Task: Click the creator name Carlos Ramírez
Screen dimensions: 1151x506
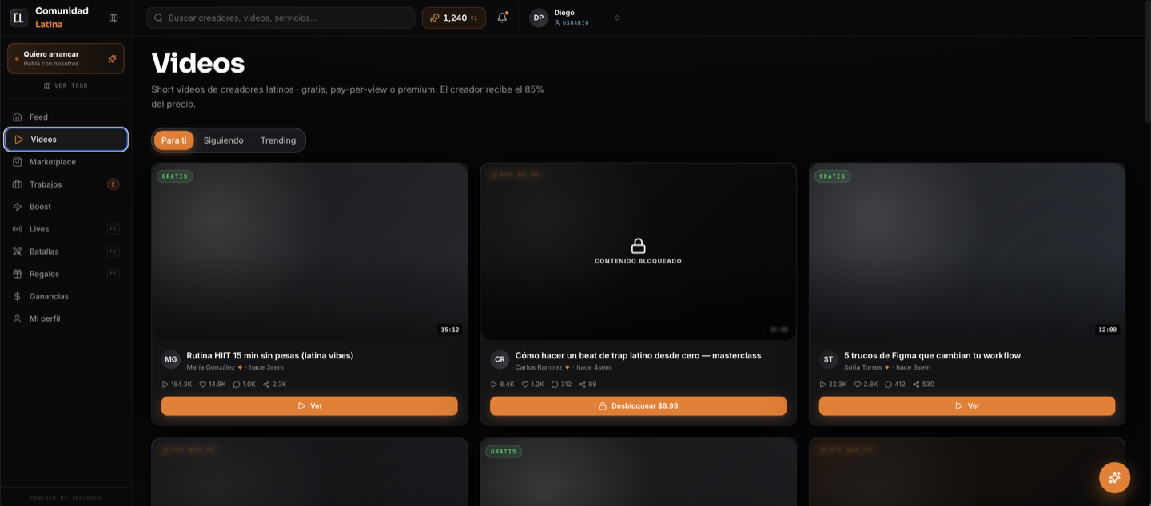Action: point(539,367)
